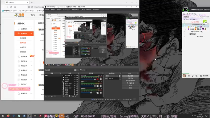Go to browser home button
The height and width of the screenshot is (118, 210).
[x=15, y=7]
